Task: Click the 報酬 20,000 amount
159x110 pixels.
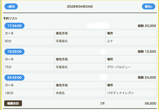Action: pyautogui.click(x=147, y=26)
